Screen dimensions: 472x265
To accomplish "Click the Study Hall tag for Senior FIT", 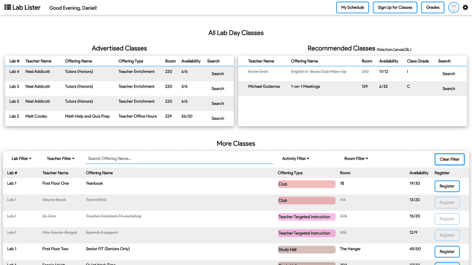I will point(306,249).
